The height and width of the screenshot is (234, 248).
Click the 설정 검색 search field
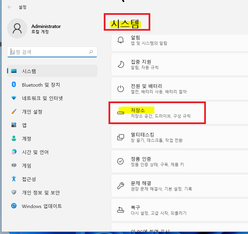52,52
